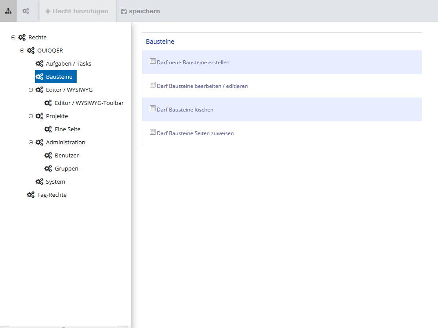438x328 pixels.
Task: Open Editor / WYSIWYG-Toolbar tree entry
Action: pos(89,103)
